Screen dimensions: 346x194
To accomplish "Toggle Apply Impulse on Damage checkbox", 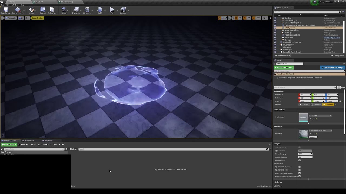I will (x=300, y=173).
